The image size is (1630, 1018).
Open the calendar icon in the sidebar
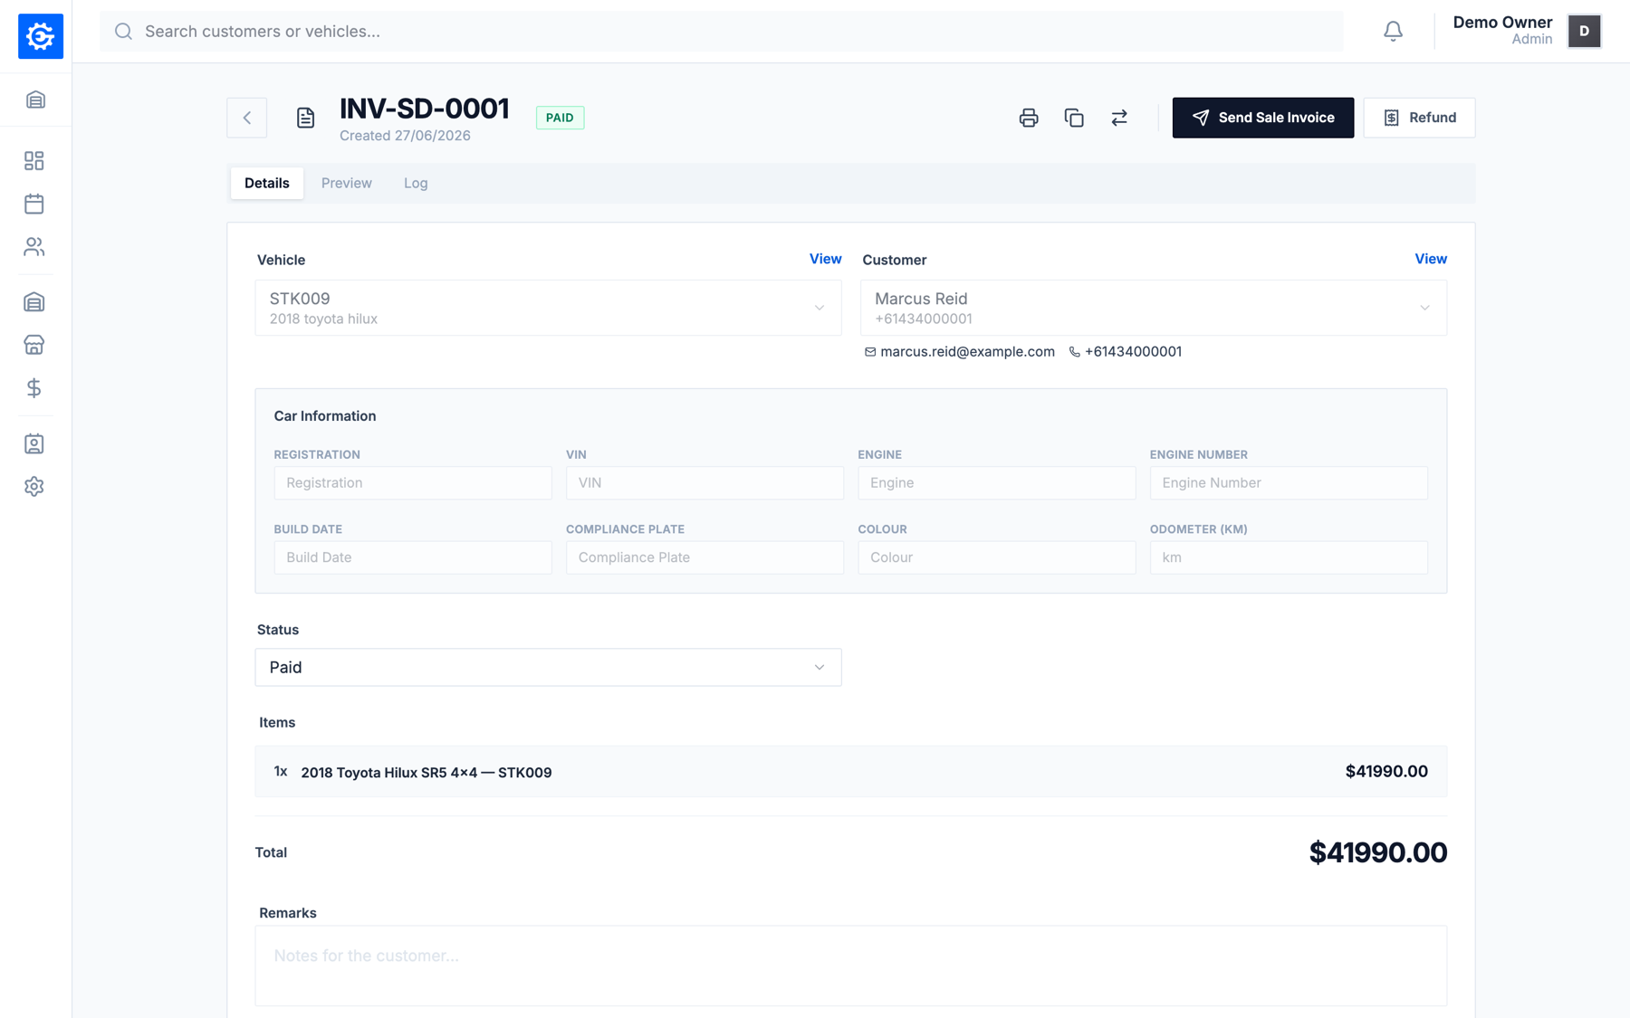(x=34, y=204)
